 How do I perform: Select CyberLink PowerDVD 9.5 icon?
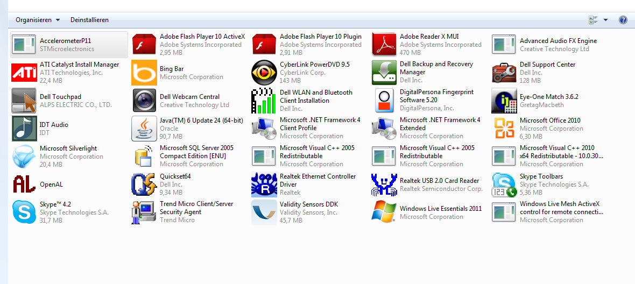264,73
